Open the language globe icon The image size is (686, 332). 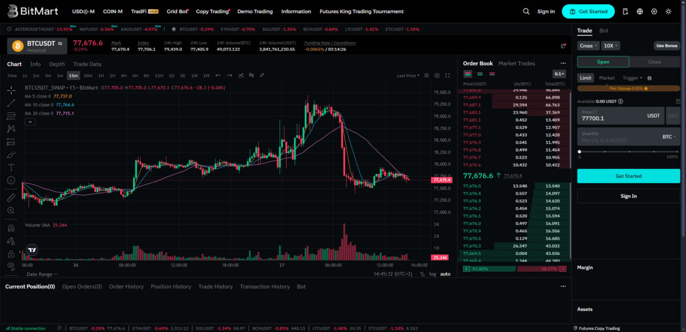pyautogui.click(x=640, y=11)
